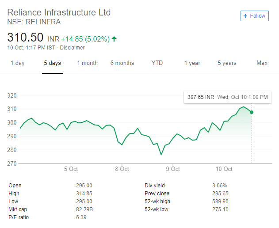Click the +14.85 (5.02%) change value
Image resolution: width=279 pixels, height=228 pixels.
point(85,39)
